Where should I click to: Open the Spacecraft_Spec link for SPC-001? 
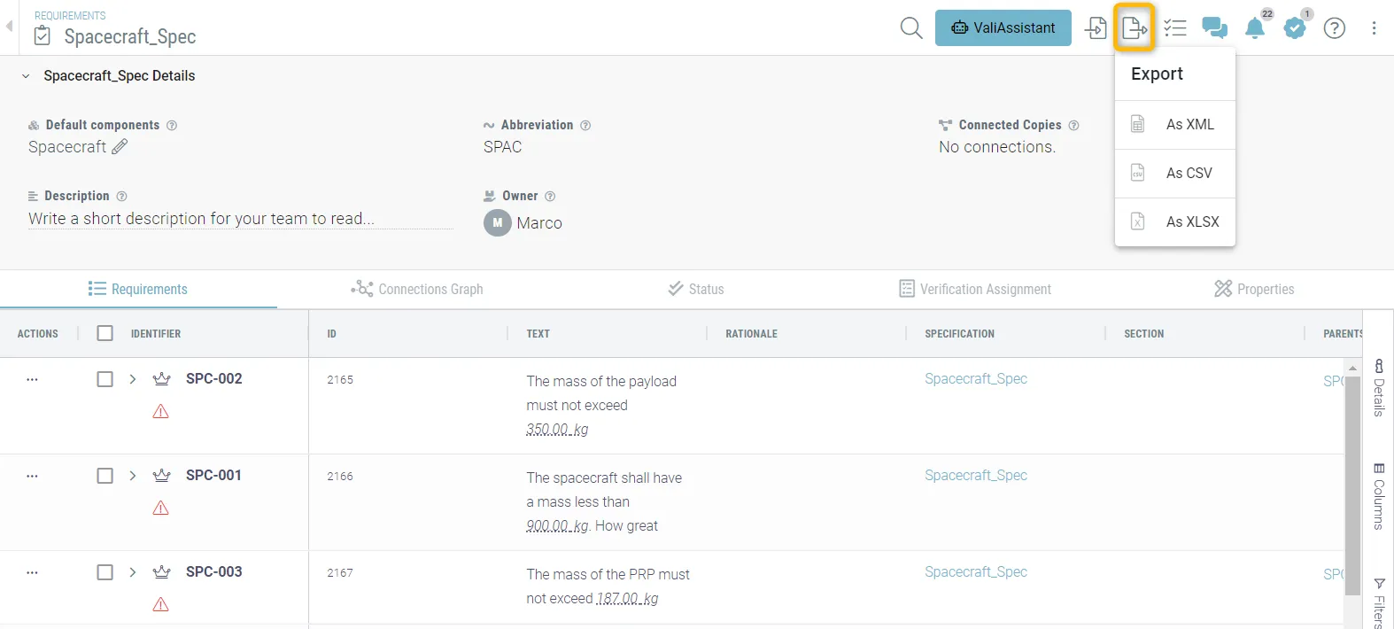pyautogui.click(x=975, y=475)
